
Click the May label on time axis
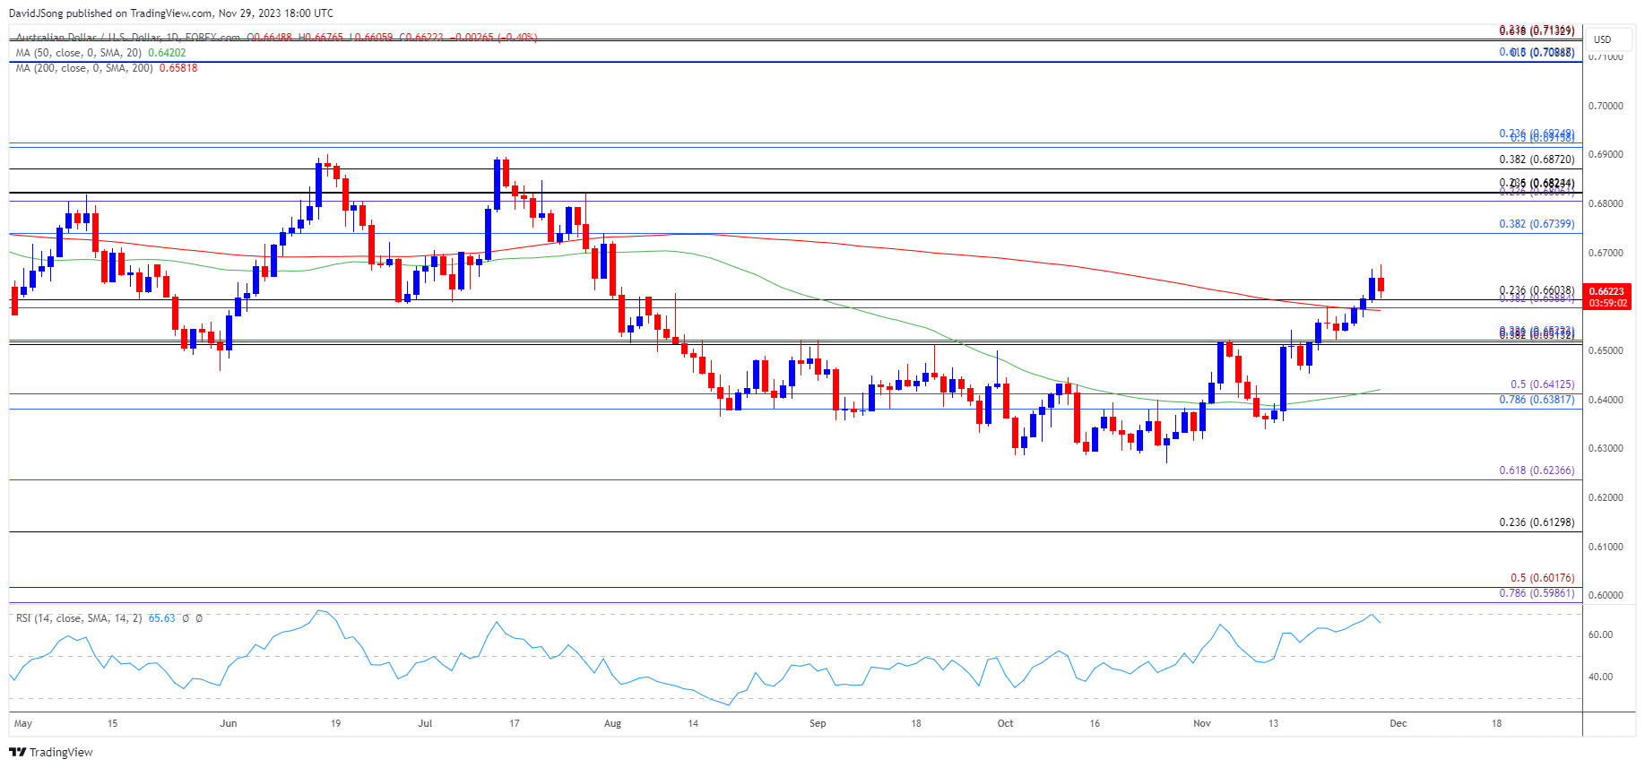23,723
